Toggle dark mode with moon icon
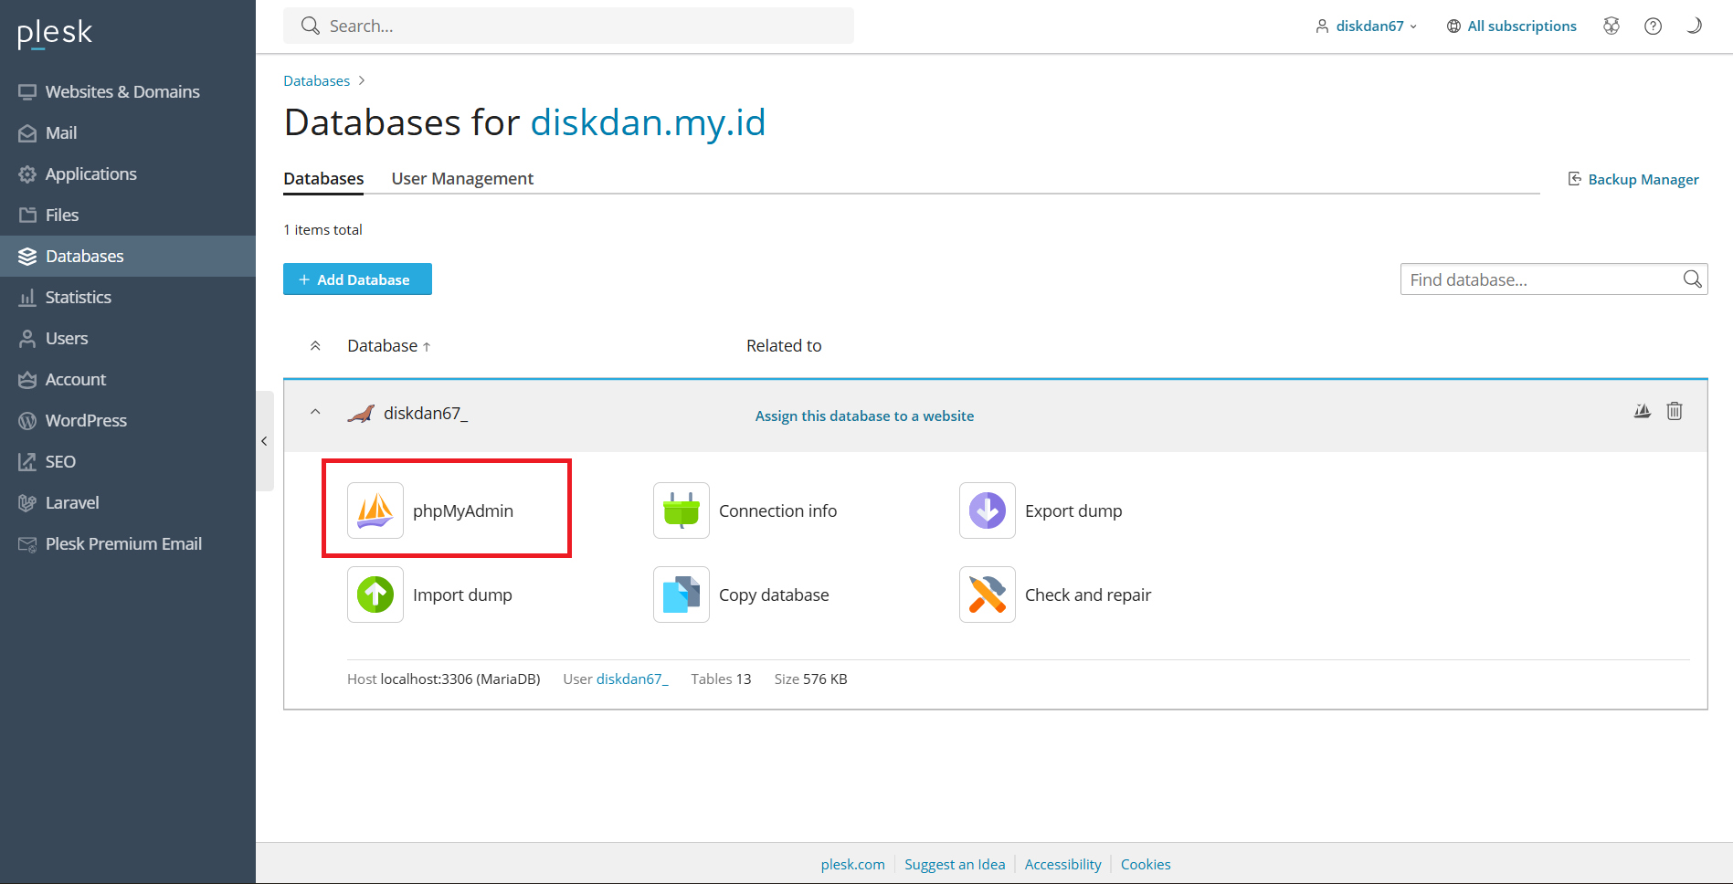Image resolution: width=1733 pixels, height=884 pixels. [x=1694, y=26]
